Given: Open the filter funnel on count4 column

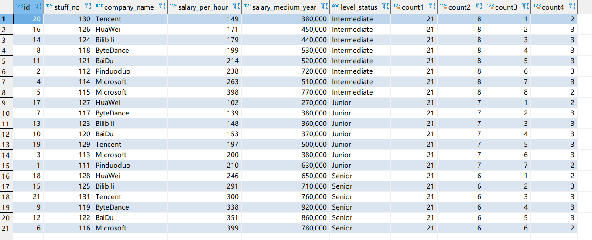Looking at the screenshot, I should (571, 7).
